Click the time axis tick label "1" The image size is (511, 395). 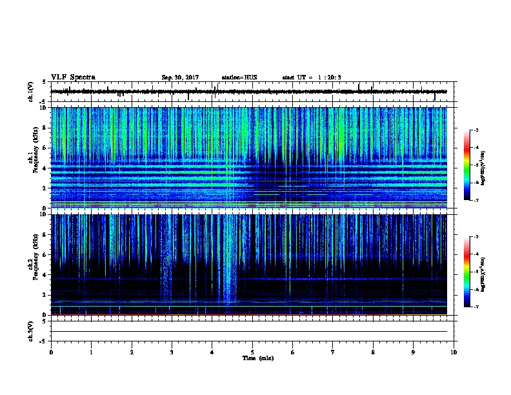(x=91, y=352)
